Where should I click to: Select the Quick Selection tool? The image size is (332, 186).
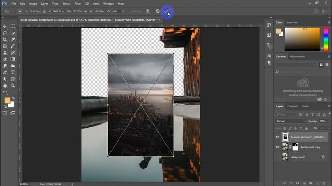coord(13,33)
